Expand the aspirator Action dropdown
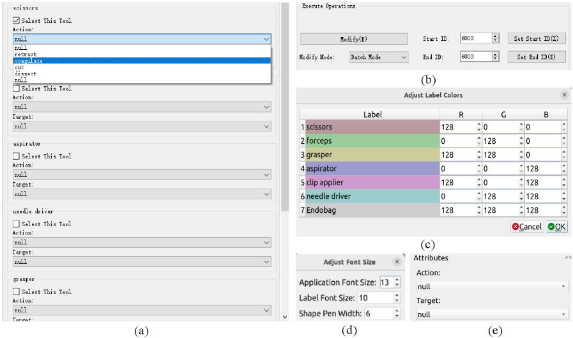 click(142, 174)
